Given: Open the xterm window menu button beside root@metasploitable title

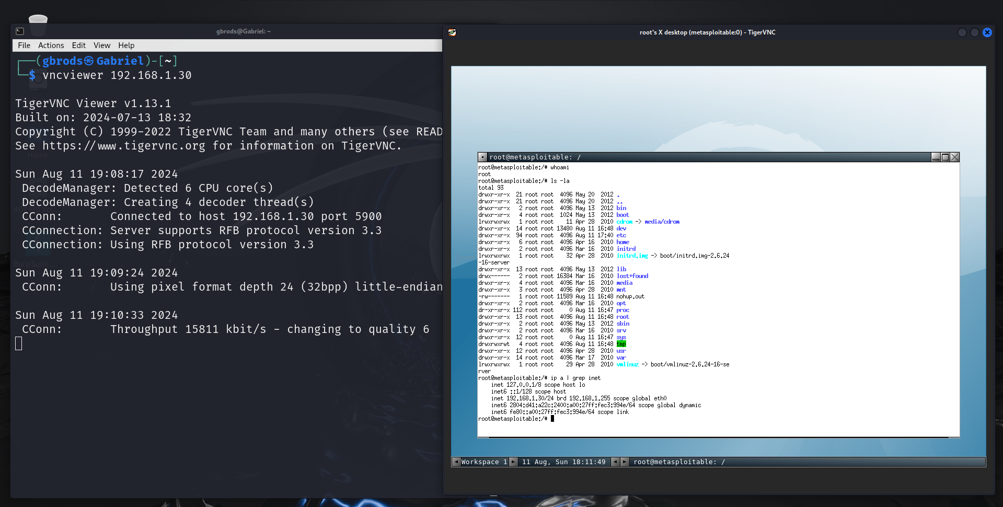Looking at the screenshot, I should pyautogui.click(x=483, y=157).
